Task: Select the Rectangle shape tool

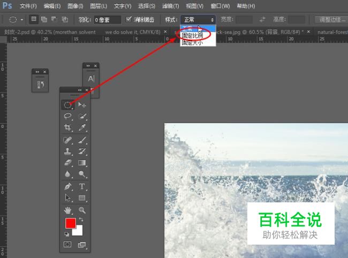Action: coord(82,198)
